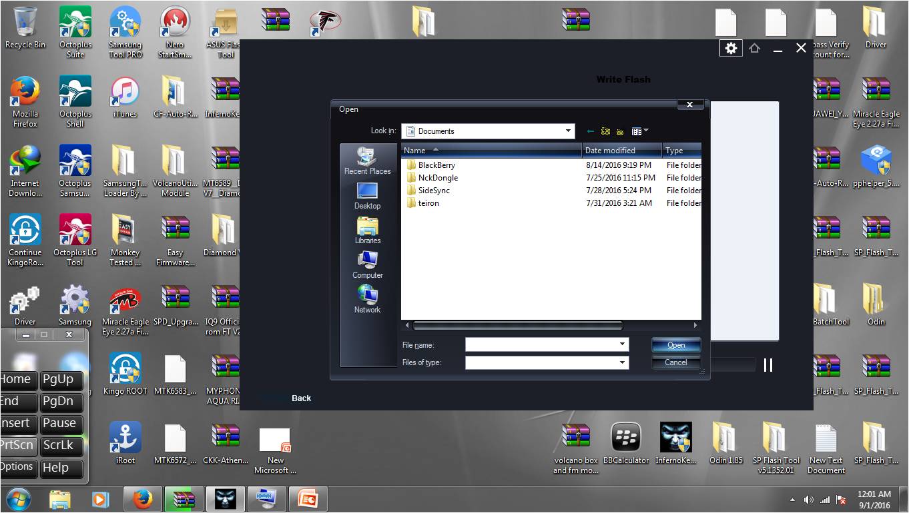Screen dimensions: 909x513
Task: Click the Back link at the bottom
Action: pyautogui.click(x=301, y=398)
